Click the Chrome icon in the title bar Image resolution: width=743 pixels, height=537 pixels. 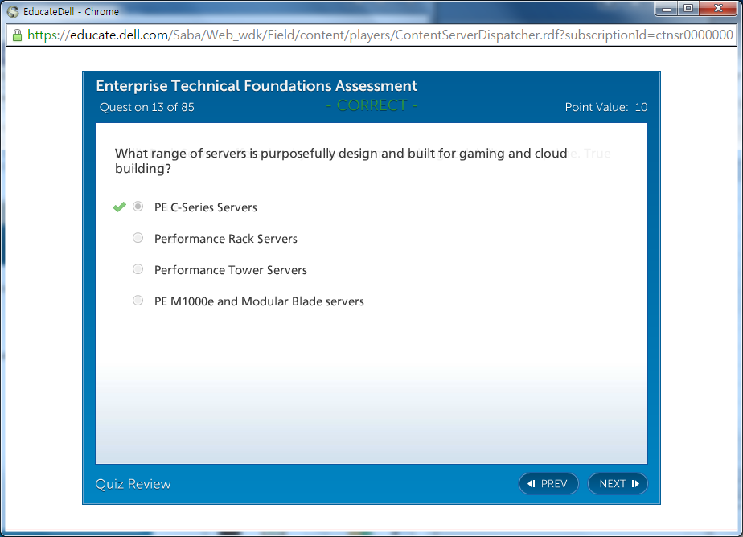(x=13, y=12)
